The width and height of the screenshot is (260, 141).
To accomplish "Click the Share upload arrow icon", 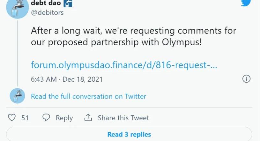I will (x=88, y=118).
